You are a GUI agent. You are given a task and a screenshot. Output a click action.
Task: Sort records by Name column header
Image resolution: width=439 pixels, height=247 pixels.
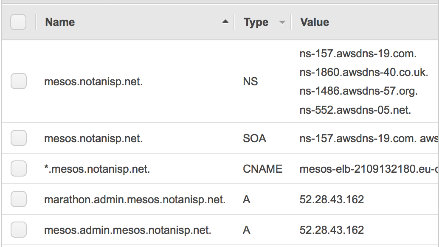point(60,22)
